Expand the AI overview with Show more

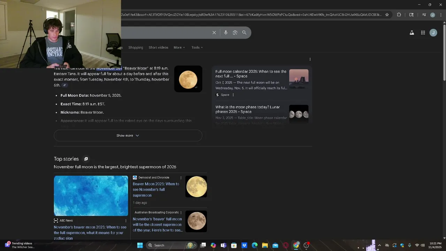click(128, 136)
